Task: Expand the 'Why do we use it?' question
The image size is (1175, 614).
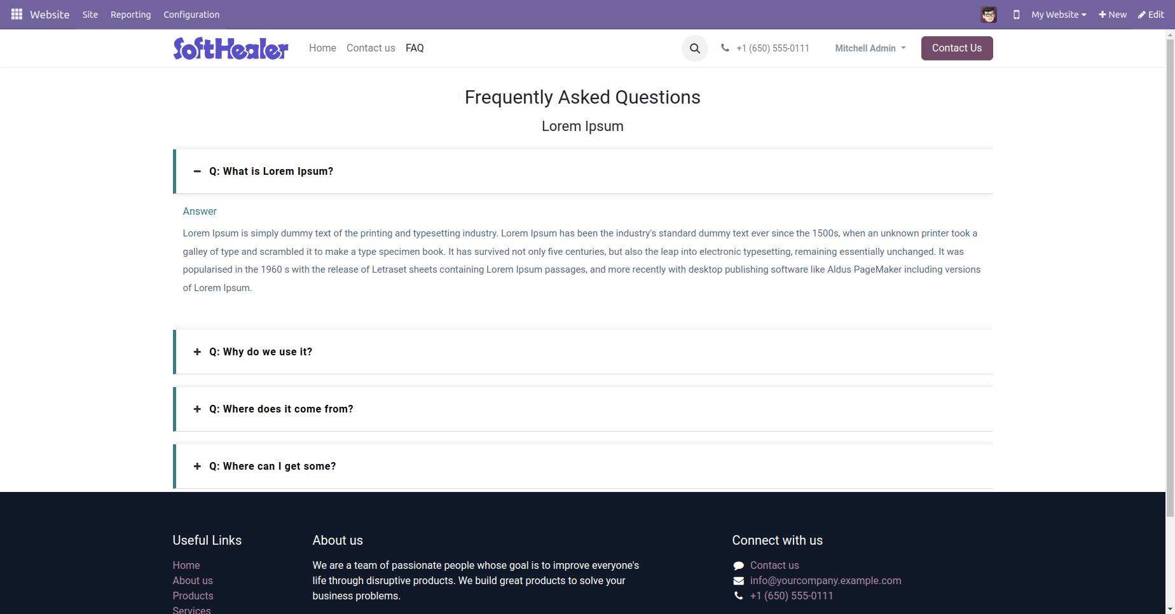Action: click(x=584, y=352)
